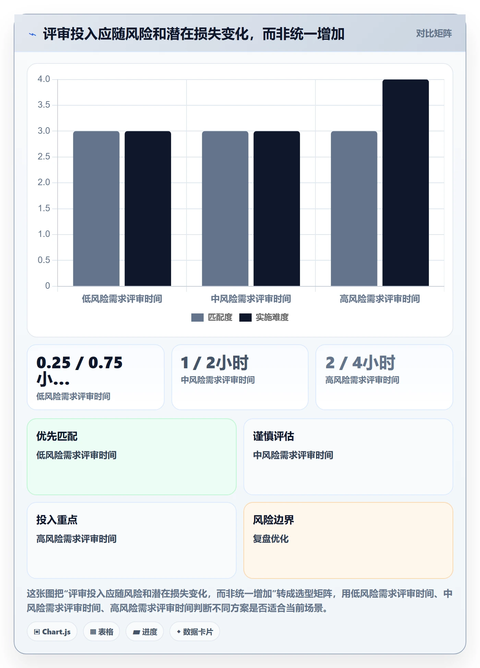
Task: Click the x-axis label 中风险需求评审时间
Action: (x=251, y=299)
